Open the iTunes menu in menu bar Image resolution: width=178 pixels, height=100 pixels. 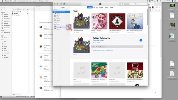tap(7, 1)
